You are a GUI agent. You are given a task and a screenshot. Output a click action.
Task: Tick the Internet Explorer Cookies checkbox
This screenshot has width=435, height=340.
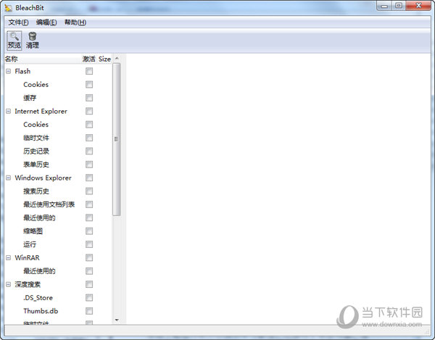89,125
